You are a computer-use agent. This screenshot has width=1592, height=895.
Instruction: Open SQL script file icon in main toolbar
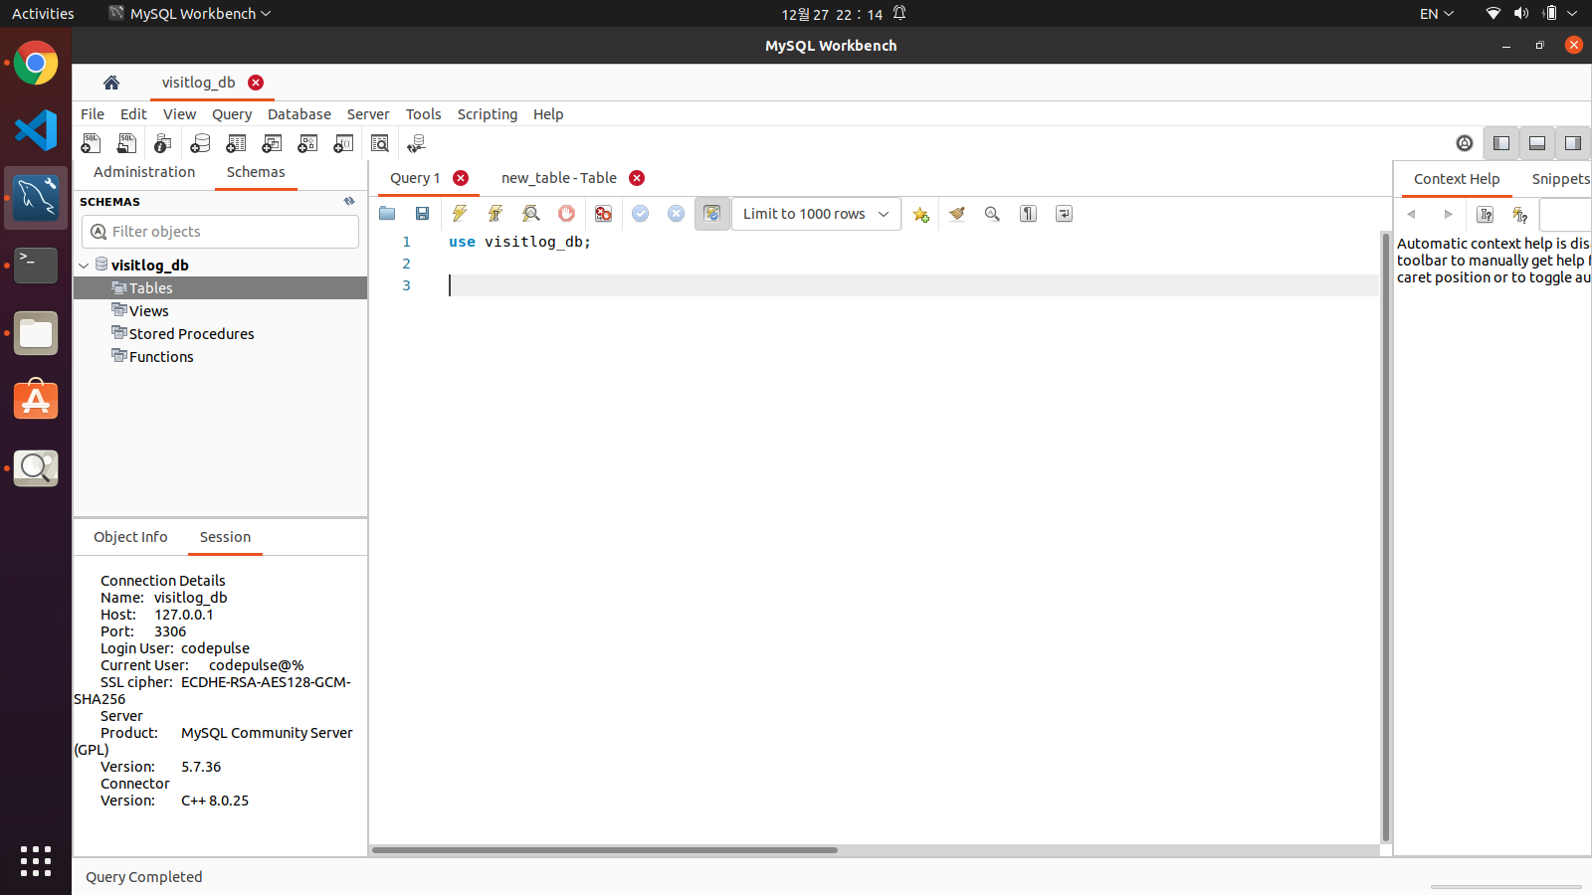[126, 143]
